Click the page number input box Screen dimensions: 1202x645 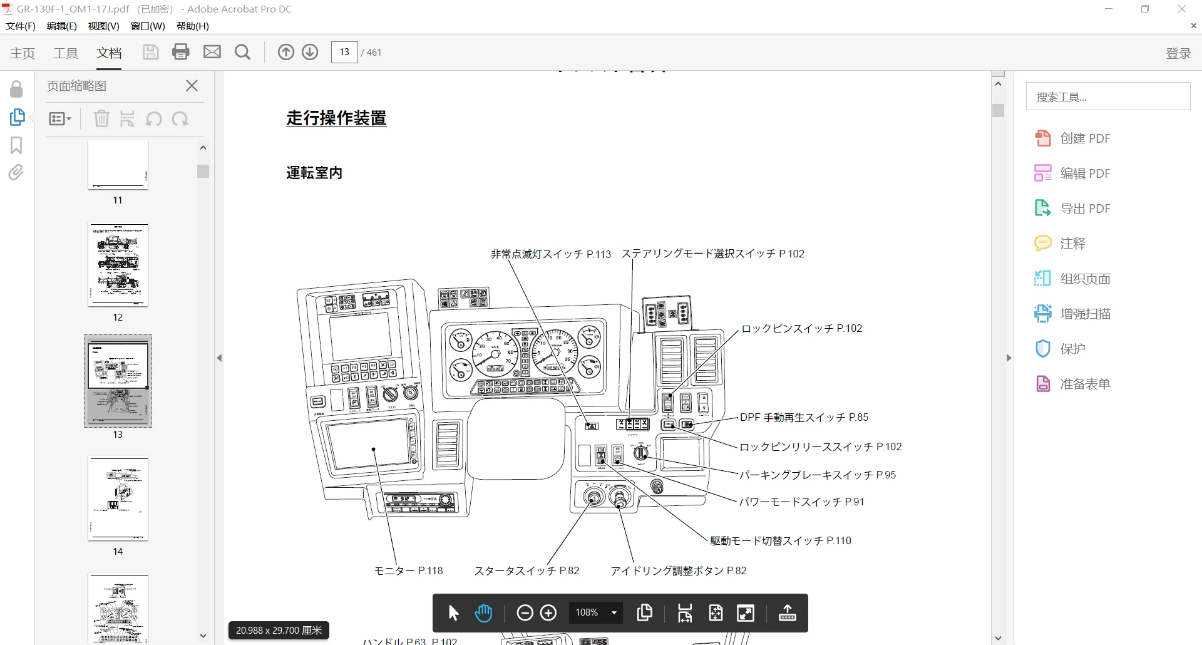point(344,52)
